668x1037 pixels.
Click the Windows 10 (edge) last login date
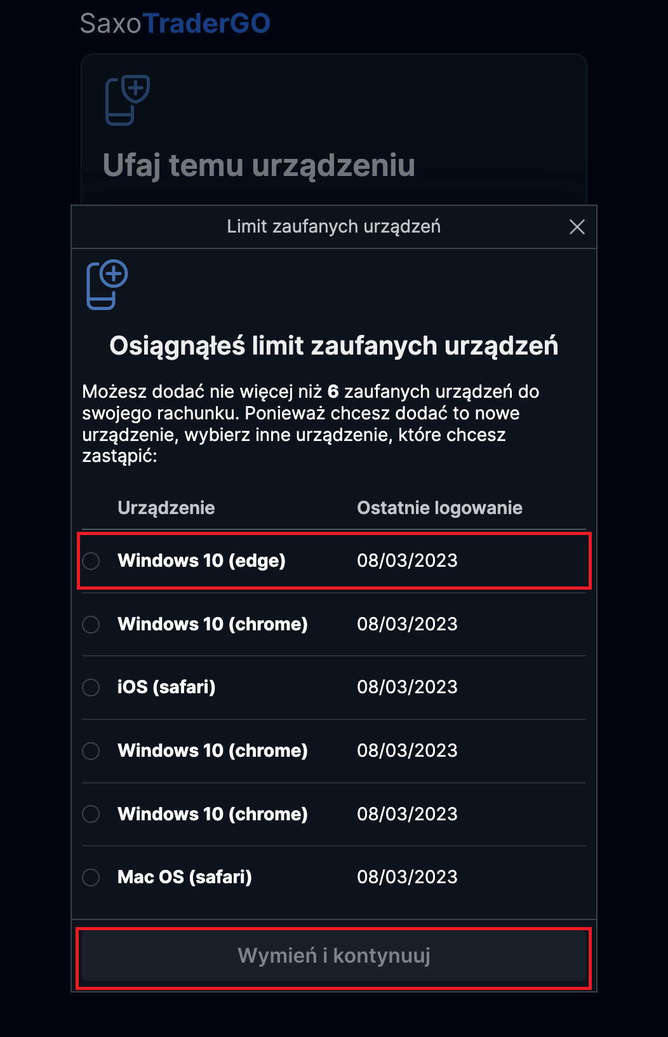coord(407,560)
